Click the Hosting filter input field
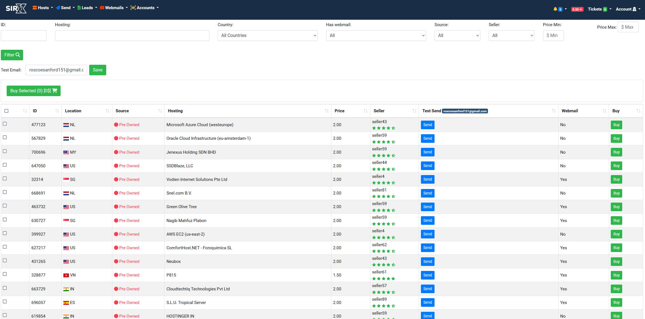This screenshot has width=645, height=319. (x=132, y=36)
